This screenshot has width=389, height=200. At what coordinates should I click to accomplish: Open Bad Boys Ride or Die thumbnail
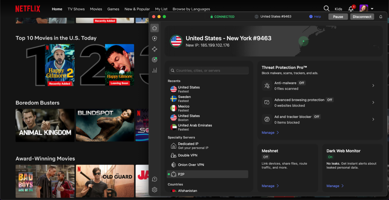click(x=45, y=181)
